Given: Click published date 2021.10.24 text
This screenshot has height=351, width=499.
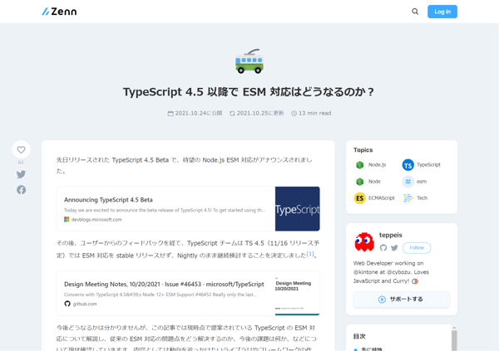Looking at the screenshot, I should pyautogui.click(x=198, y=113).
